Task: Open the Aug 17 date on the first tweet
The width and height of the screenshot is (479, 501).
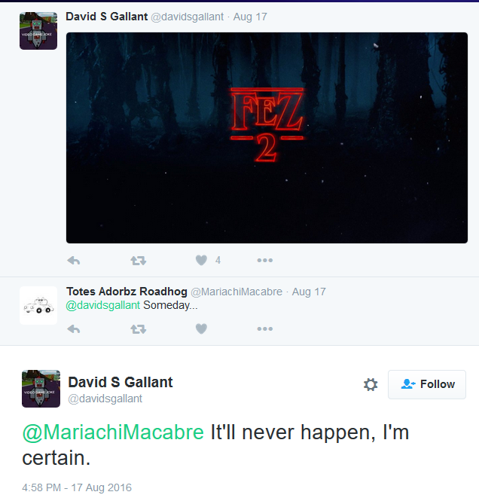Action: 250,17
